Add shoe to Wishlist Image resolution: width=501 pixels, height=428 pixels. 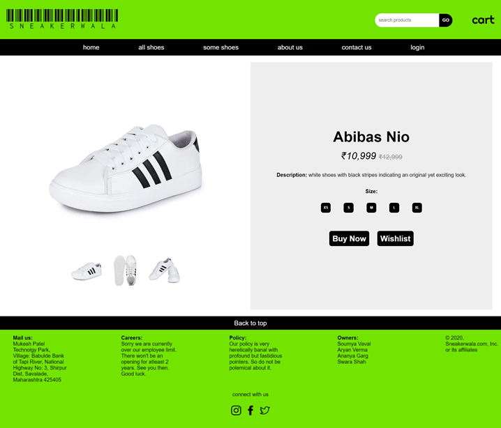pos(395,238)
